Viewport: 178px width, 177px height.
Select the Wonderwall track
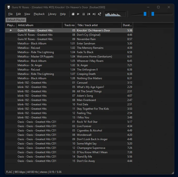coord(69,135)
